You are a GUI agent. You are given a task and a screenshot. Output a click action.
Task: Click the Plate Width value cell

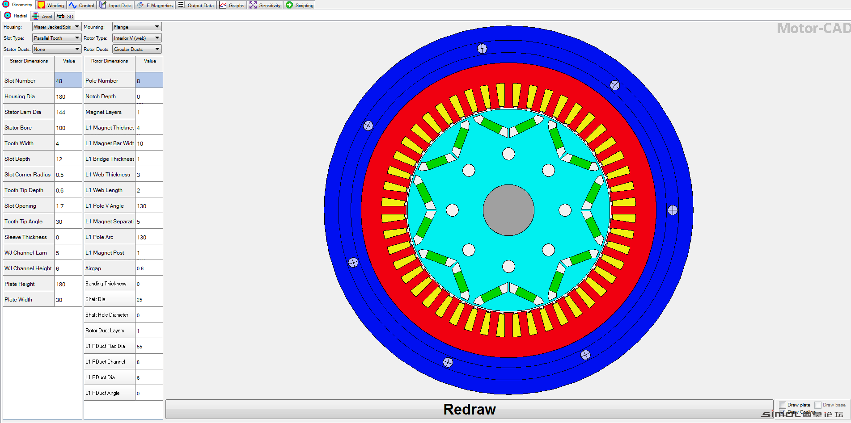(x=68, y=299)
